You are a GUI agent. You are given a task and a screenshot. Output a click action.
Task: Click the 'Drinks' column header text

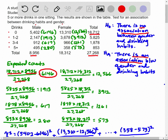click(17, 28)
